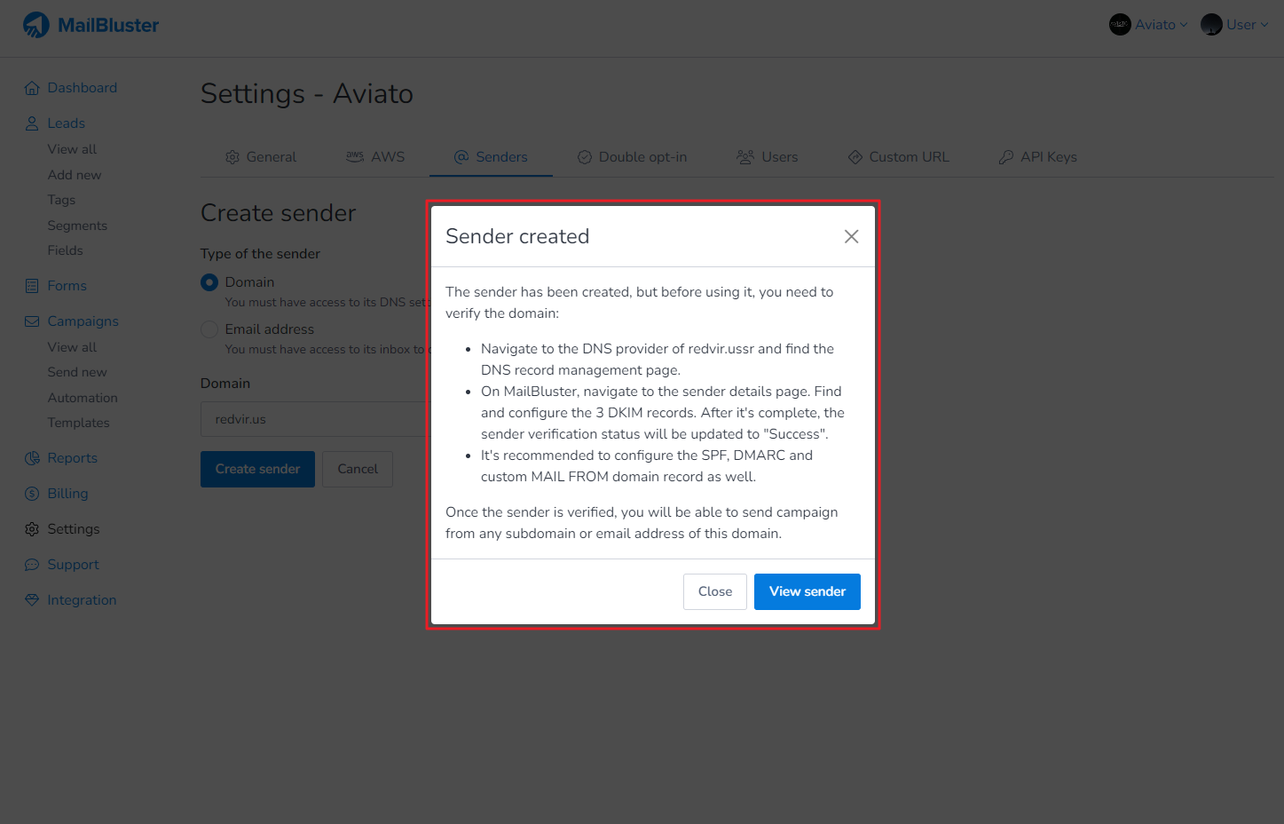Click the Campaigns envelope icon
Image resolution: width=1284 pixels, height=824 pixels.
pyautogui.click(x=32, y=321)
